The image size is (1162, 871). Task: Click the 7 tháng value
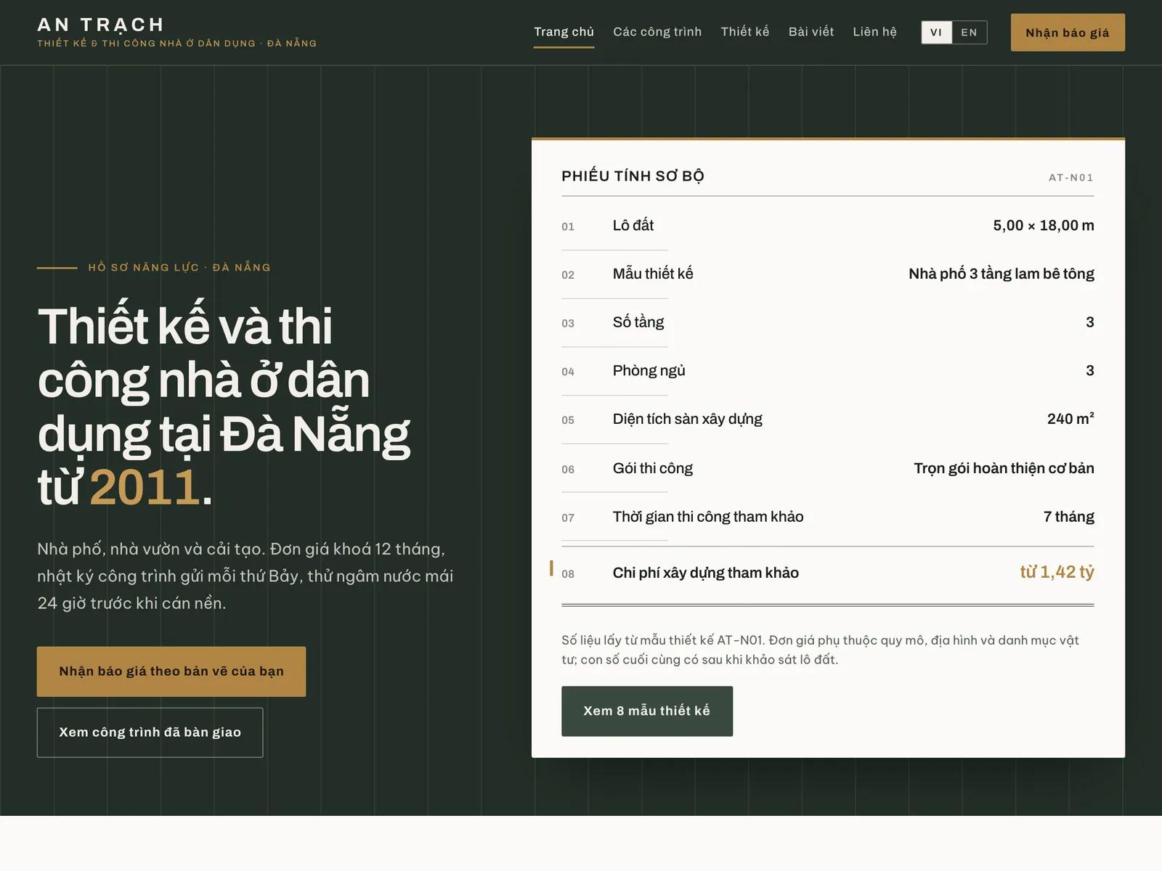(x=1069, y=517)
